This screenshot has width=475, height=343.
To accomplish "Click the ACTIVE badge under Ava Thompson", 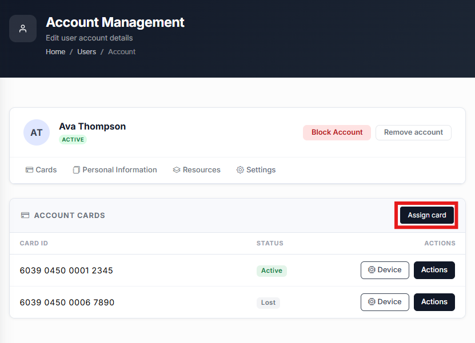I will (73, 139).
